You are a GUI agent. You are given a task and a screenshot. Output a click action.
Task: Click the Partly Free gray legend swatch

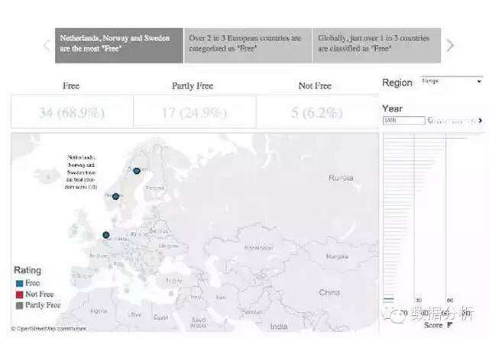pos(19,305)
